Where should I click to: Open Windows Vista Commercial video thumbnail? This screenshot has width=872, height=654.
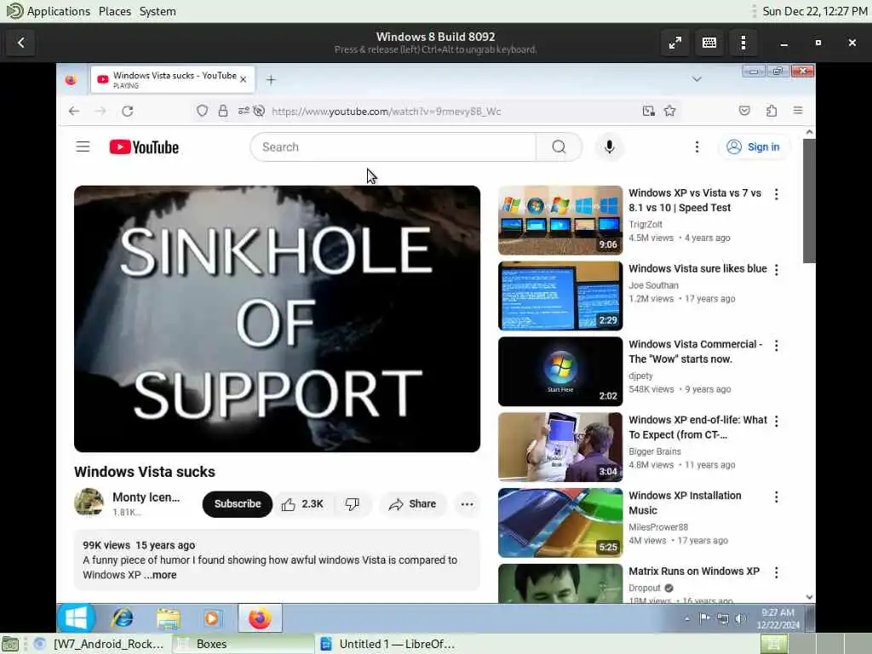pos(560,371)
